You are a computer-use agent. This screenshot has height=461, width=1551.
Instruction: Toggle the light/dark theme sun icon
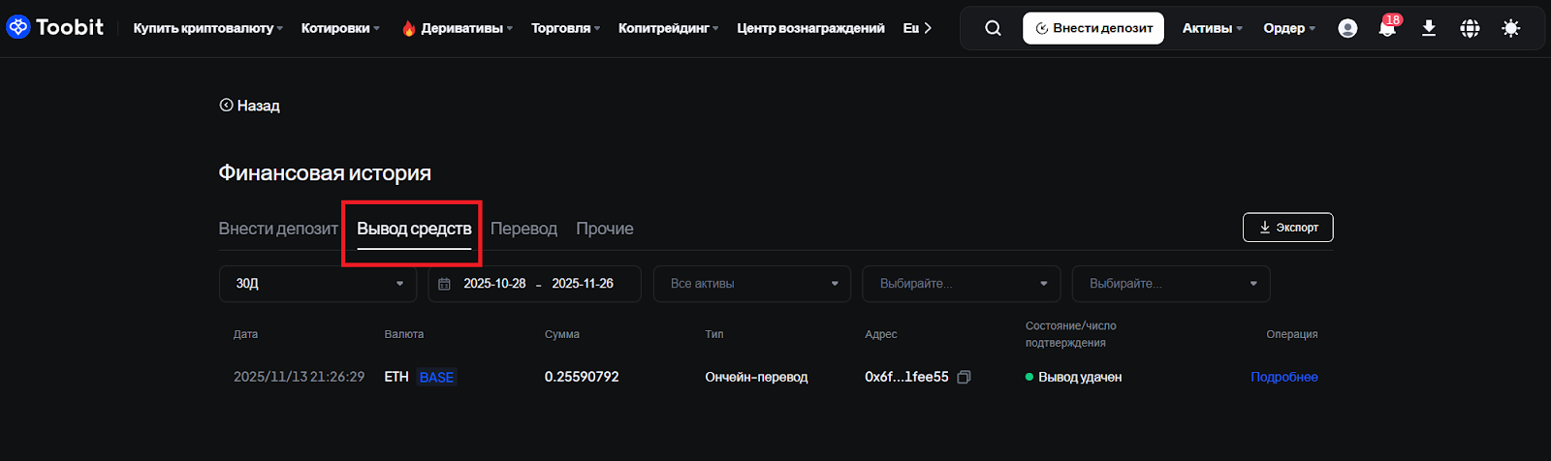(1510, 28)
